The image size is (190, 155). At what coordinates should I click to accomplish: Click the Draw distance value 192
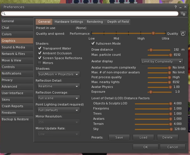[x=176, y=49]
